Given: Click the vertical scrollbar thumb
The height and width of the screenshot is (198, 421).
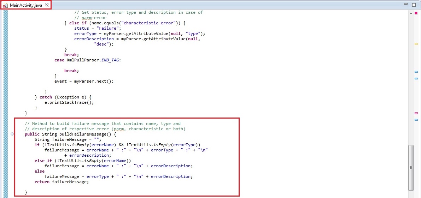Looking at the screenshot, I should pos(411,168).
